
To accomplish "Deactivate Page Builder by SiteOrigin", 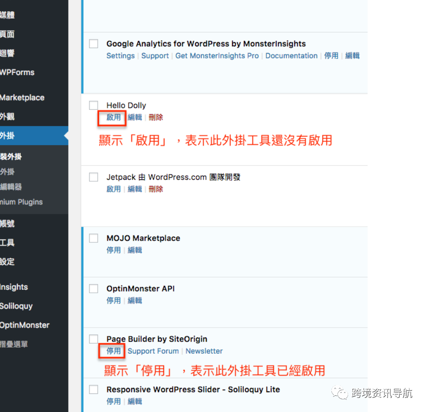I will [114, 351].
